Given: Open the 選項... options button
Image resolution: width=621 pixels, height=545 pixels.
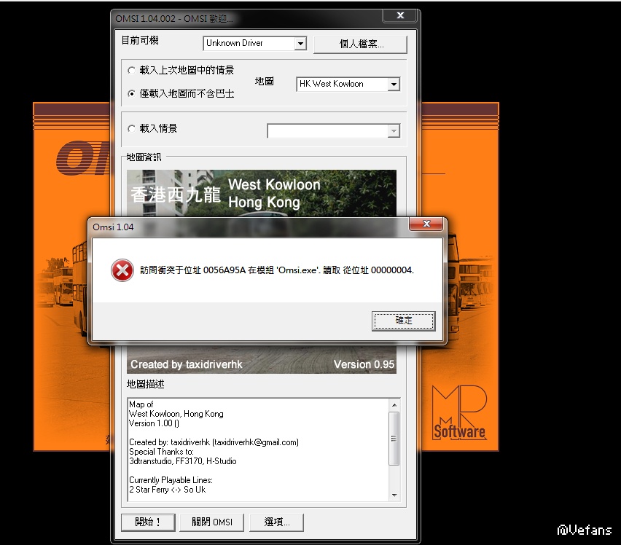Looking at the screenshot, I should pyautogui.click(x=276, y=522).
